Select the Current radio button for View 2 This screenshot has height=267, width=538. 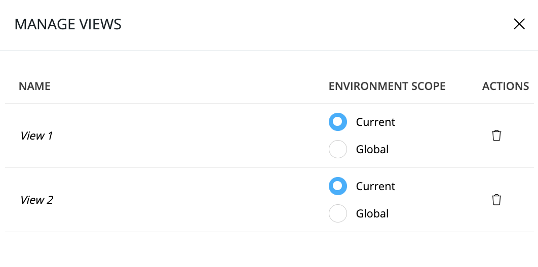pos(338,186)
